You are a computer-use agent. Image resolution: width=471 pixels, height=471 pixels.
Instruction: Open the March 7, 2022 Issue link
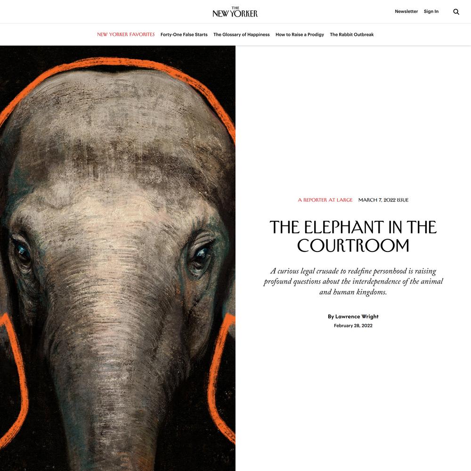click(383, 200)
